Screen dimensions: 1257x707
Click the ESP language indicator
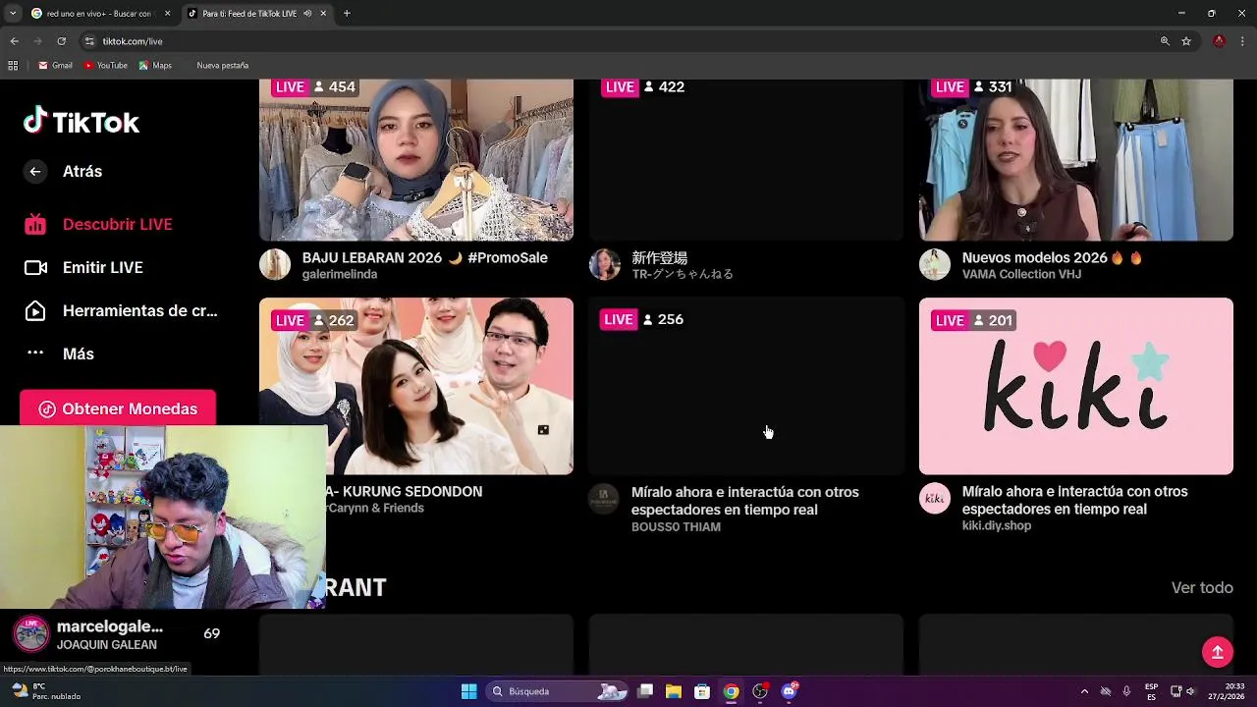tap(1151, 691)
